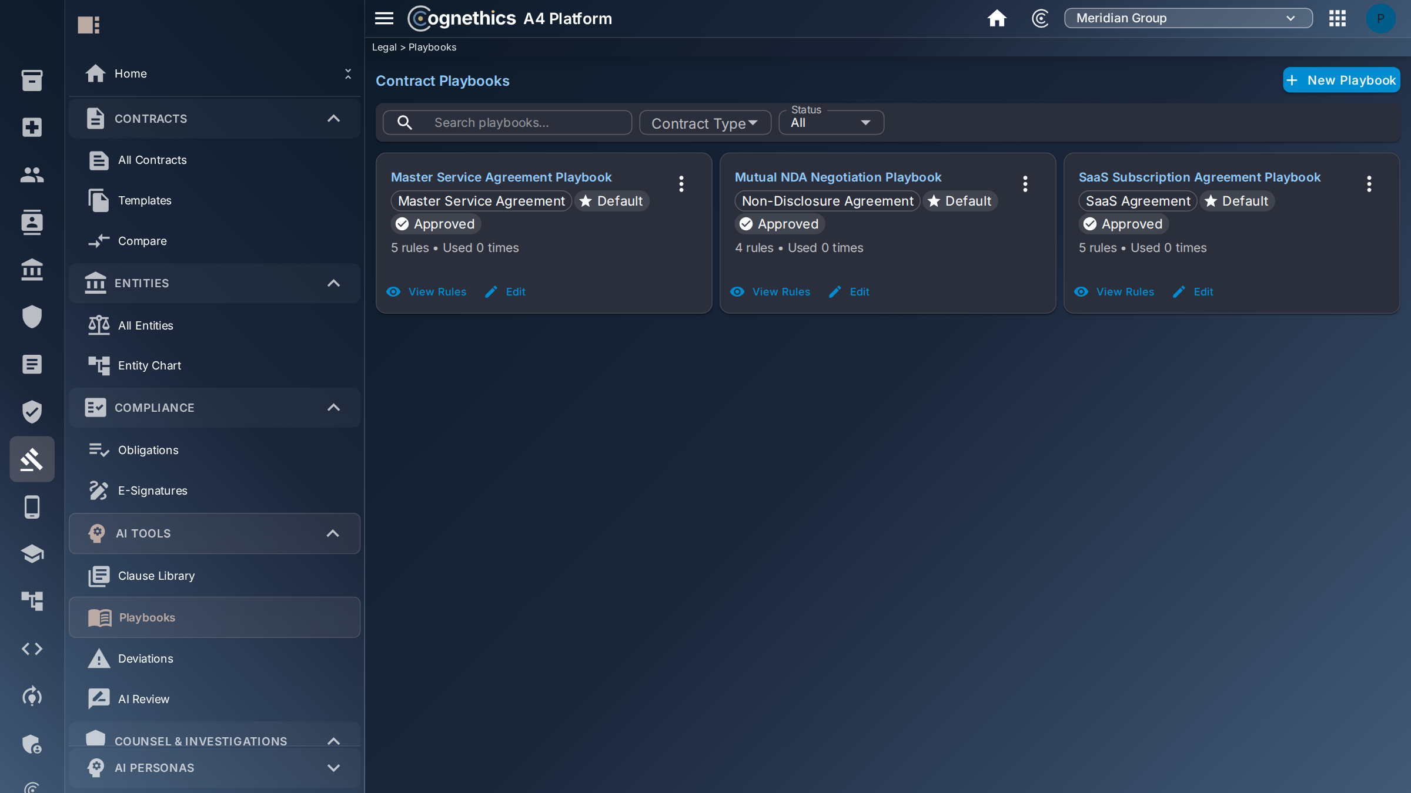Open the document lines icon in the left rail
1411x793 pixels.
coord(32,364)
